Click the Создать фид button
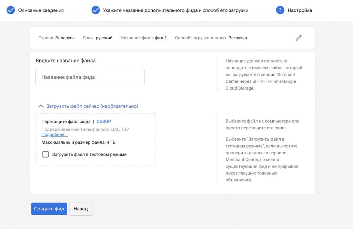353x229 pixels. tap(49, 209)
